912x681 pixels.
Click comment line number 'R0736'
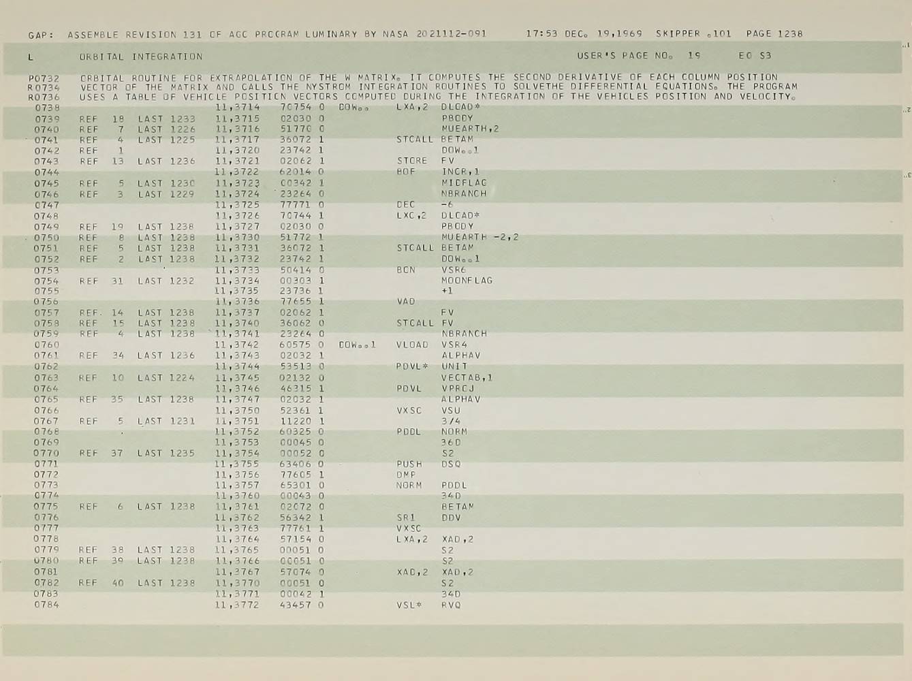pyautogui.click(x=44, y=97)
